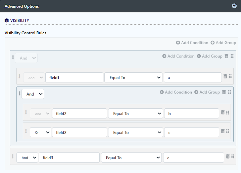Open the nested group's And dropdown

pyautogui.click(x=33, y=94)
